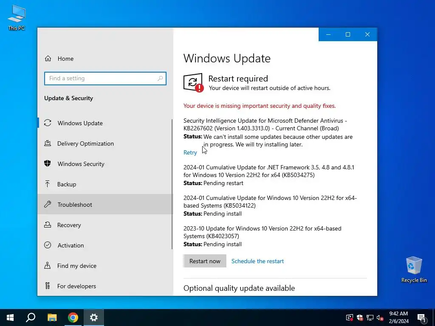435x326 pixels.
Task: Select Find my device
Action: pyautogui.click(x=105, y=266)
